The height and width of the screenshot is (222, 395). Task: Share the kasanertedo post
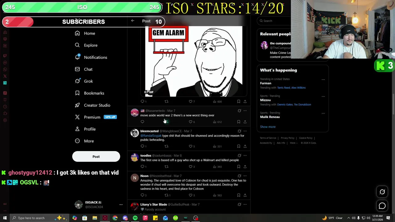pyautogui.click(x=245, y=122)
